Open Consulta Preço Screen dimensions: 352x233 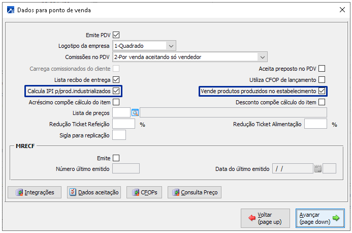pyautogui.click(x=195, y=192)
